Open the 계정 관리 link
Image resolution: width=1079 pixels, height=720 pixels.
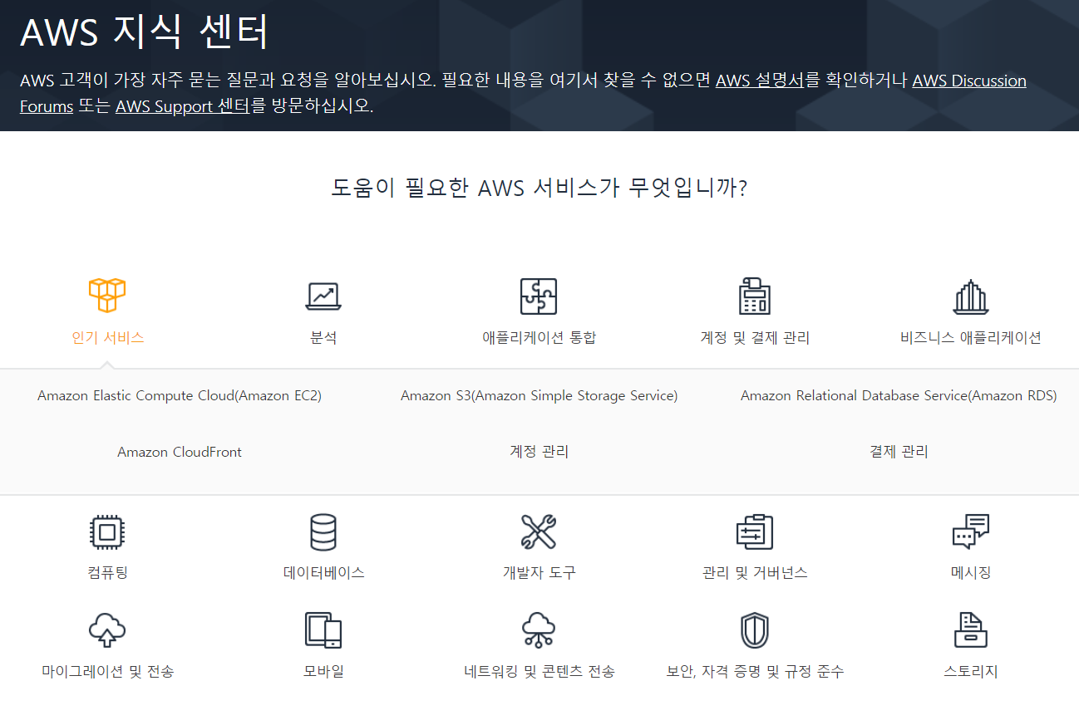pos(539,452)
